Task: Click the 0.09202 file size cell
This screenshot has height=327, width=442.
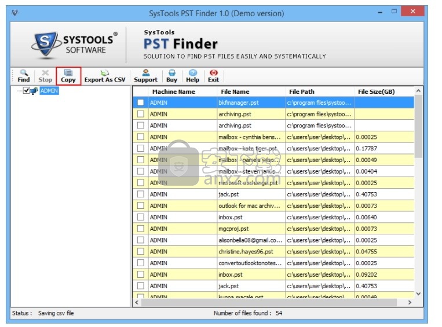Action: point(384,274)
